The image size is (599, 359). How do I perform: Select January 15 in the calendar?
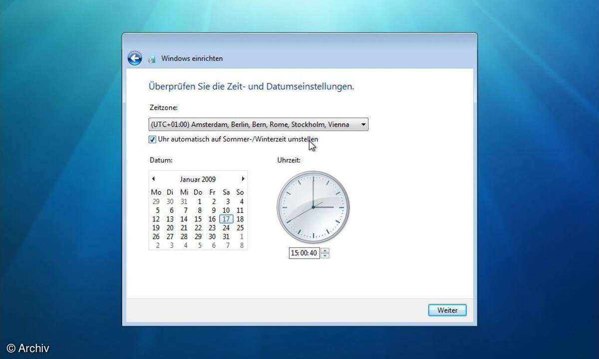[198, 219]
